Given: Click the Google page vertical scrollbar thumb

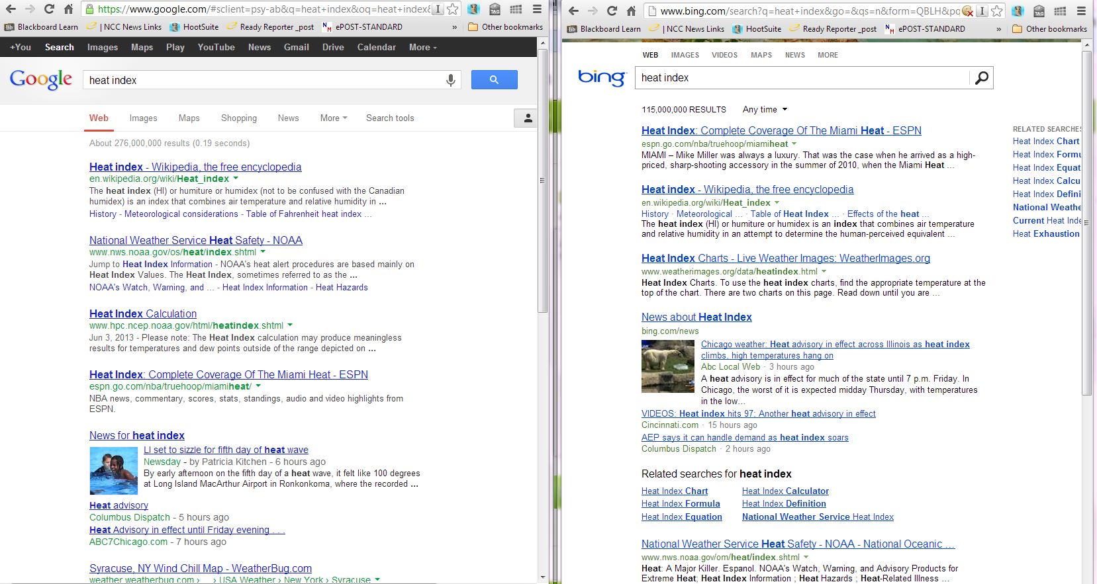Looking at the screenshot, I should (x=543, y=181).
